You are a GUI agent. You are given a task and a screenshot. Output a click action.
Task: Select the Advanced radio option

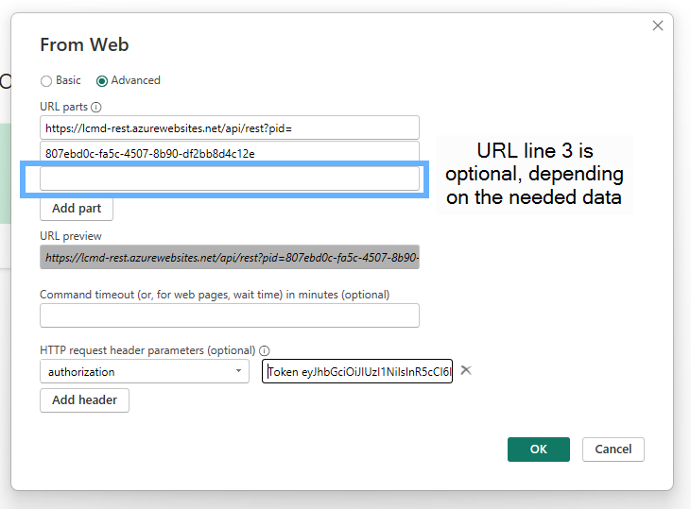[102, 81]
